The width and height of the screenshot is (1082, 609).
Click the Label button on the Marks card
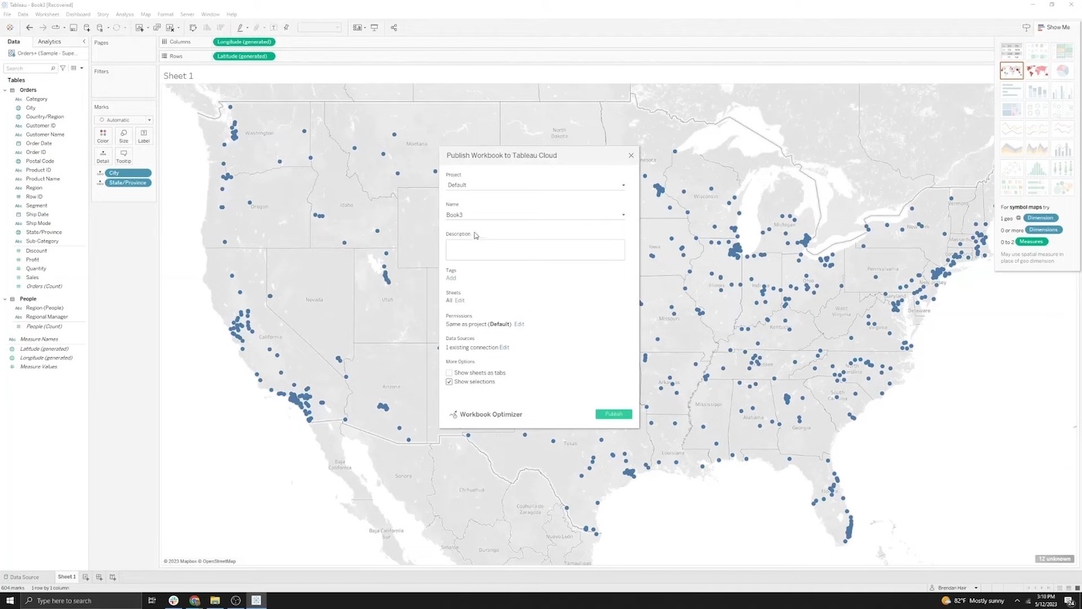[144, 137]
